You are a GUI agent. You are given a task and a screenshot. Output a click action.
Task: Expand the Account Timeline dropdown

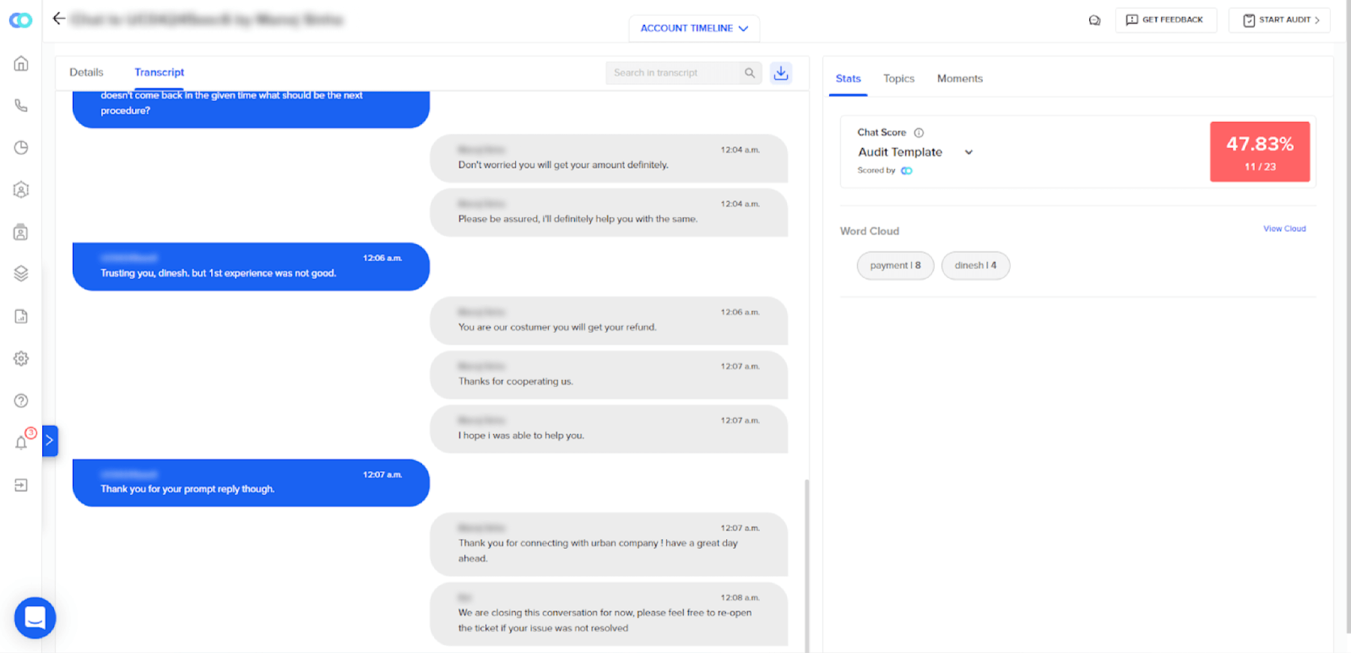(x=694, y=28)
